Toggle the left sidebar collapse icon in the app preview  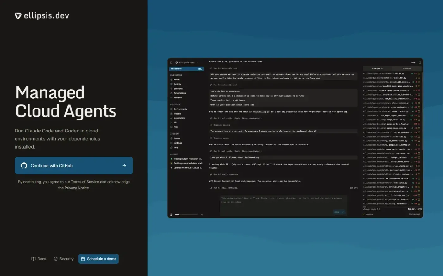point(171,62)
